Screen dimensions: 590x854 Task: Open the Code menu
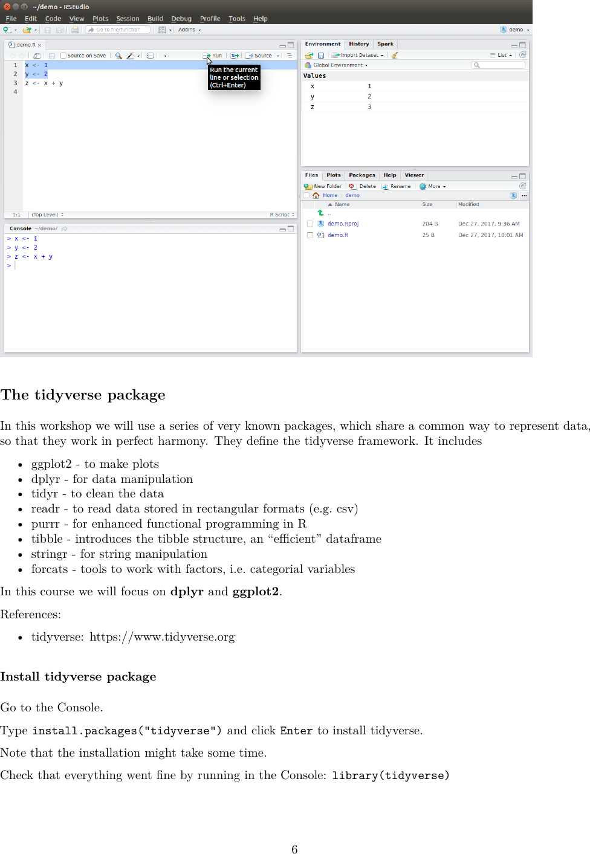[x=53, y=19]
